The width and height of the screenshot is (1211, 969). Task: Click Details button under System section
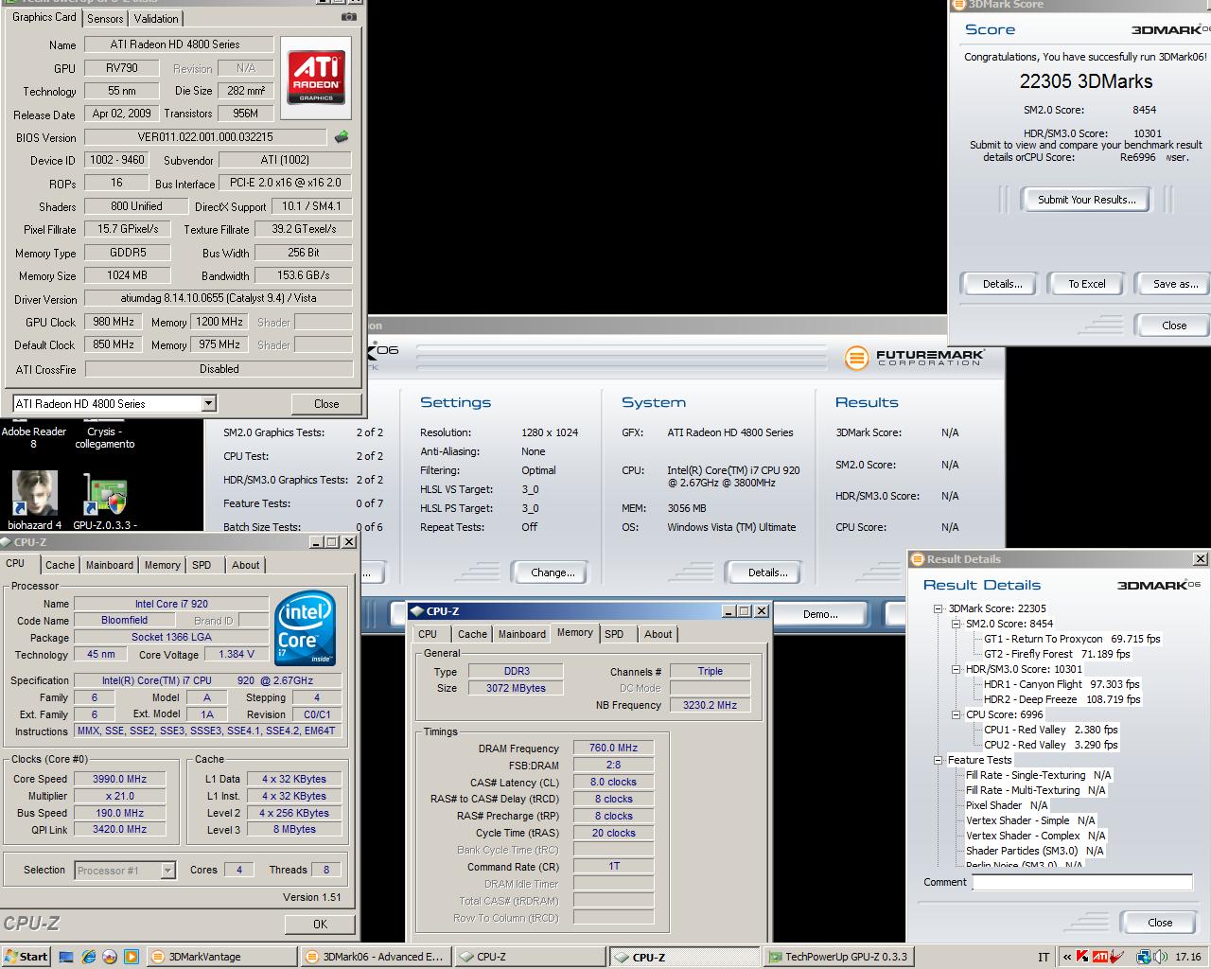pos(767,573)
